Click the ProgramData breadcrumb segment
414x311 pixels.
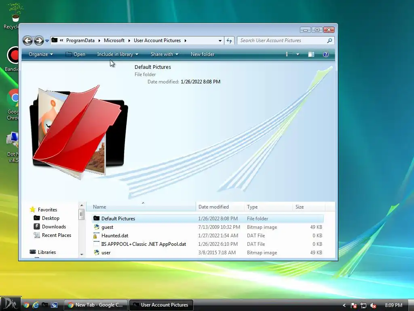point(80,40)
